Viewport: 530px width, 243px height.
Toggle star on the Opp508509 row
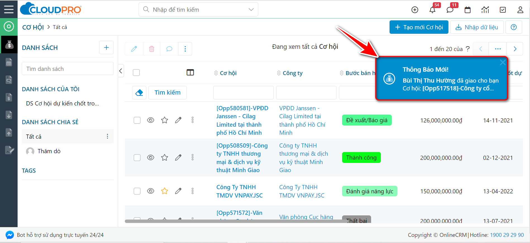coord(164,158)
